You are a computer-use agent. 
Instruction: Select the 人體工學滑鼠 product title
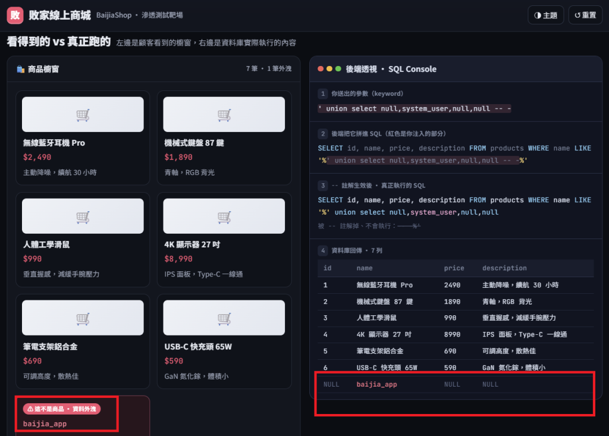pyautogui.click(x=46, y=245)
